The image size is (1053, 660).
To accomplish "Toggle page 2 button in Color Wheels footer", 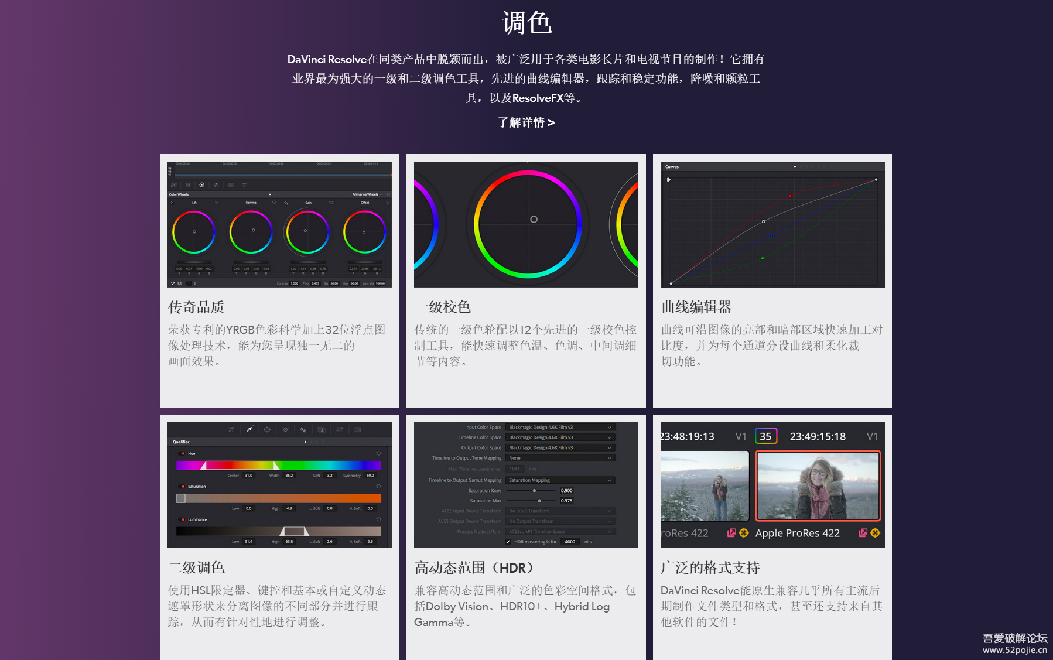I will pos(195,283).
